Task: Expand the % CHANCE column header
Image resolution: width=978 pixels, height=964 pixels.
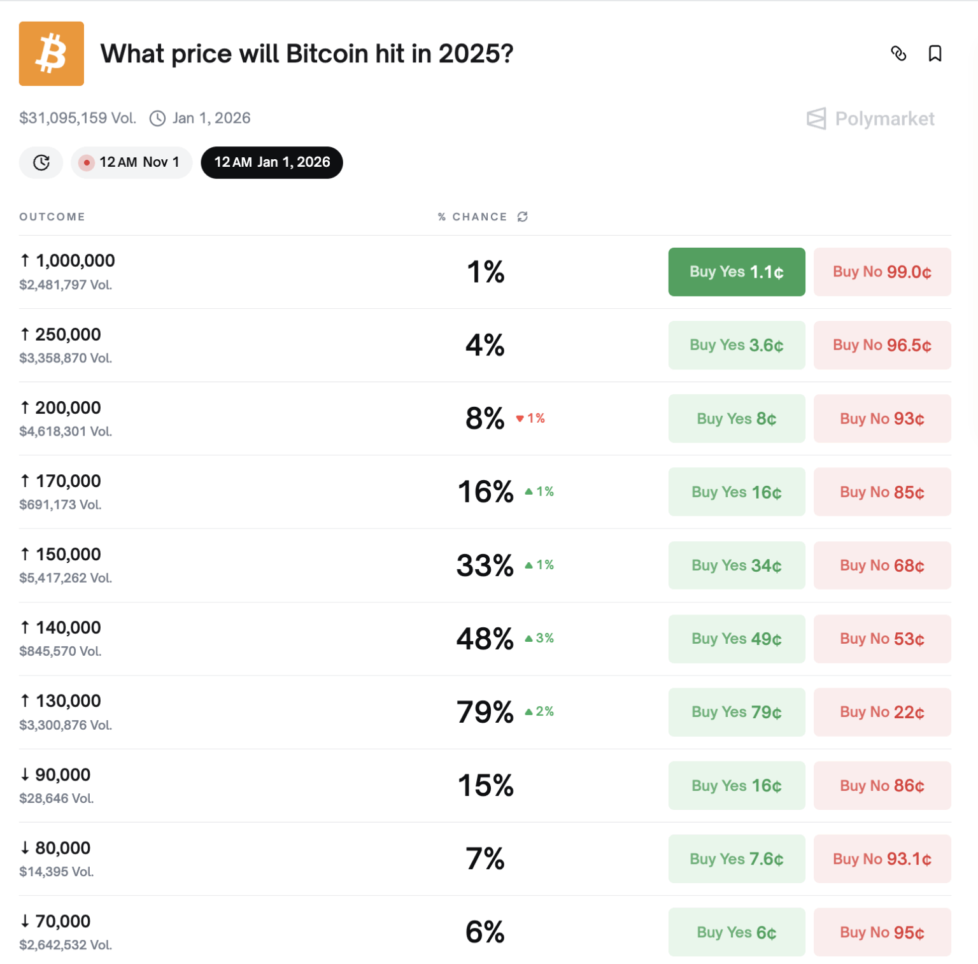Action: point(472,216)
